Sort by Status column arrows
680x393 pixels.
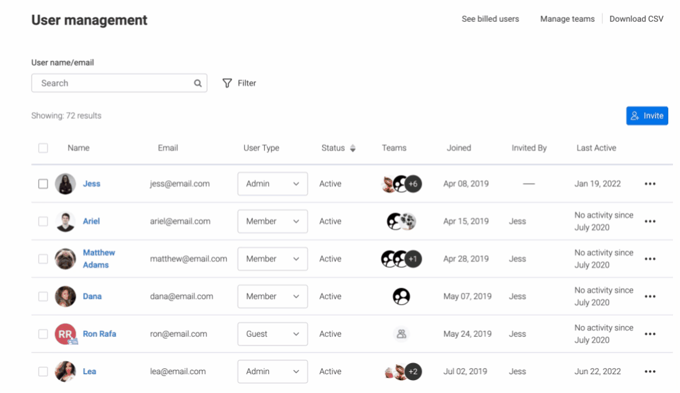click(x=352, y=148)
